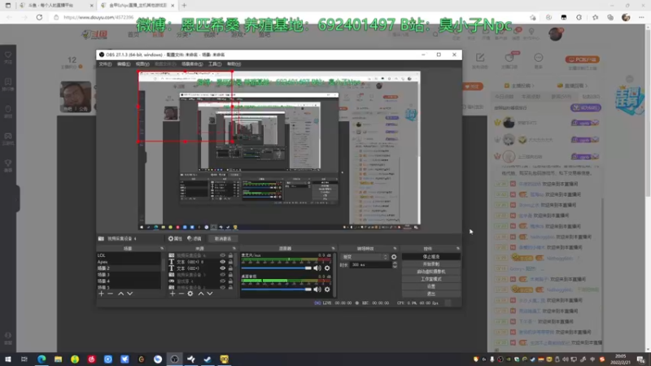Pop out the scenes dock panel
This screenshot has width=651, height=366.
coord(162,249)
